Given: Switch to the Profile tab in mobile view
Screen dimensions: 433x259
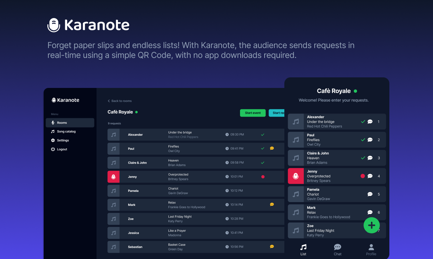Looking at the screenshot, I should coord(371,250).
